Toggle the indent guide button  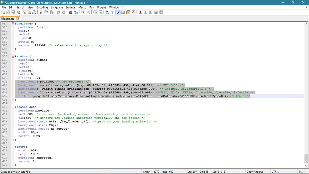pos(118,12)
